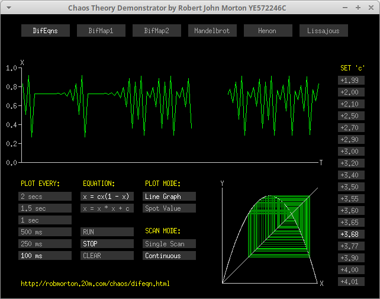Set c to +3.20

coord(351,163)
